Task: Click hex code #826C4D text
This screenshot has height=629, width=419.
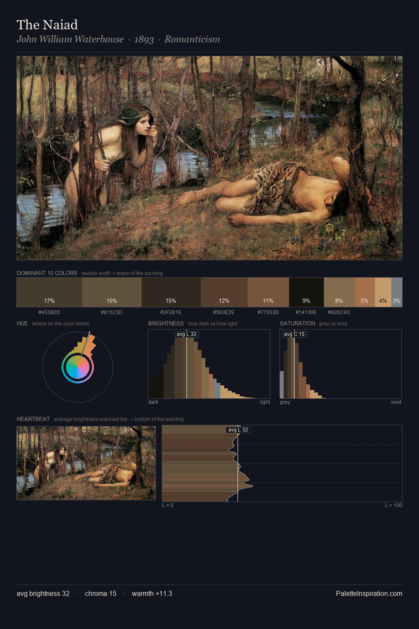Action: (x=339, y=312)
